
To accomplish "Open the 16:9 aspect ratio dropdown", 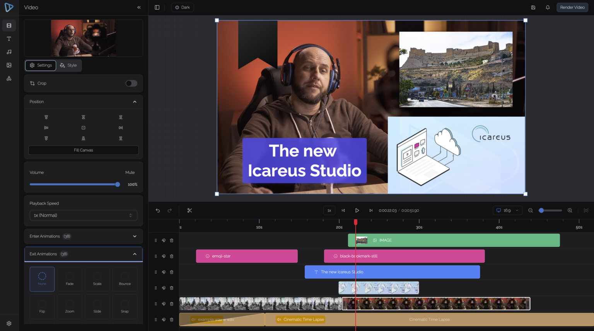I will click(x=507, y=210).
